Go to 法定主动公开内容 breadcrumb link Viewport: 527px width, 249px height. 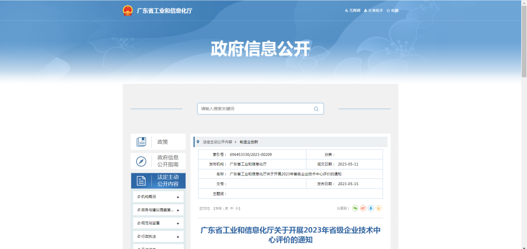pyautogui.click(x=218, y=142)
